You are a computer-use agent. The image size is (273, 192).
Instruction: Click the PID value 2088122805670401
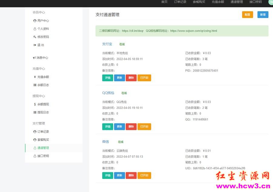[205, 71]
